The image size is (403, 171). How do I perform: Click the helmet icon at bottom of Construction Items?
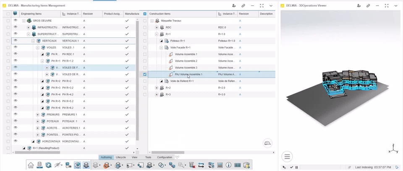268,143
